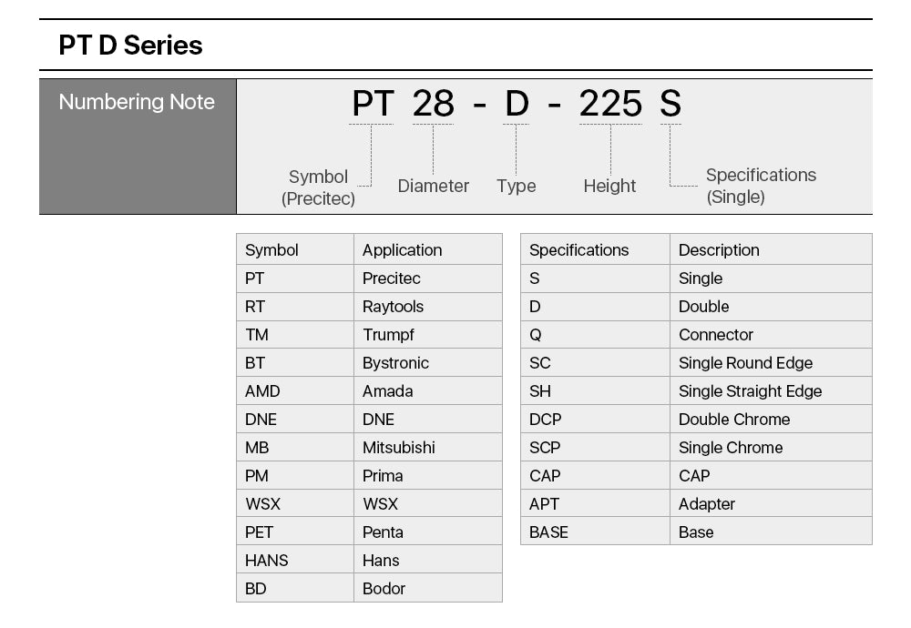
Task: Click the PT D Series heading
Action: [x=130, y=46]
